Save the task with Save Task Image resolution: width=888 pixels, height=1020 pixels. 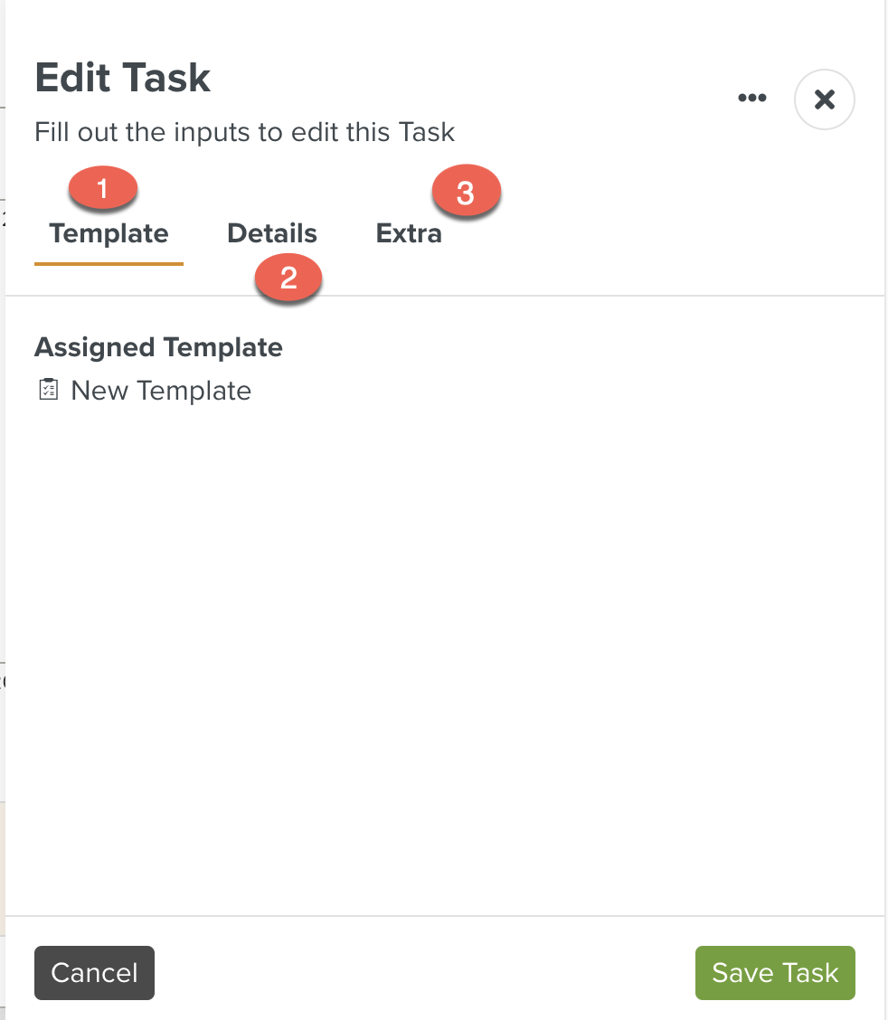pos(775,973)
